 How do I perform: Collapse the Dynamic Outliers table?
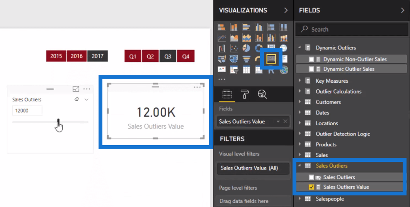(299, 48)
